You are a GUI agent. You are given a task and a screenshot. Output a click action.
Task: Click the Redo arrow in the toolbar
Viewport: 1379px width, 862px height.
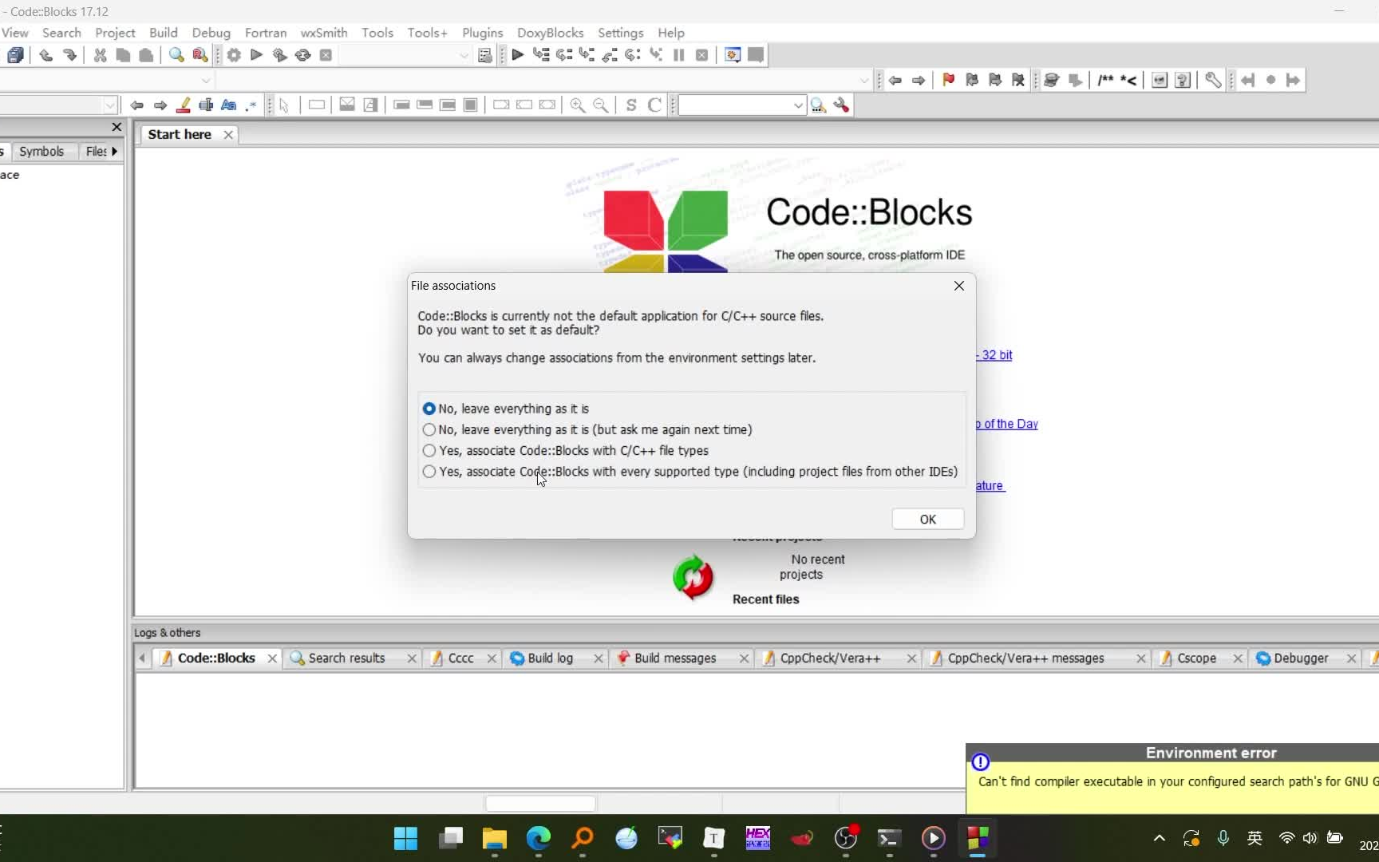(x=70, y=55)
